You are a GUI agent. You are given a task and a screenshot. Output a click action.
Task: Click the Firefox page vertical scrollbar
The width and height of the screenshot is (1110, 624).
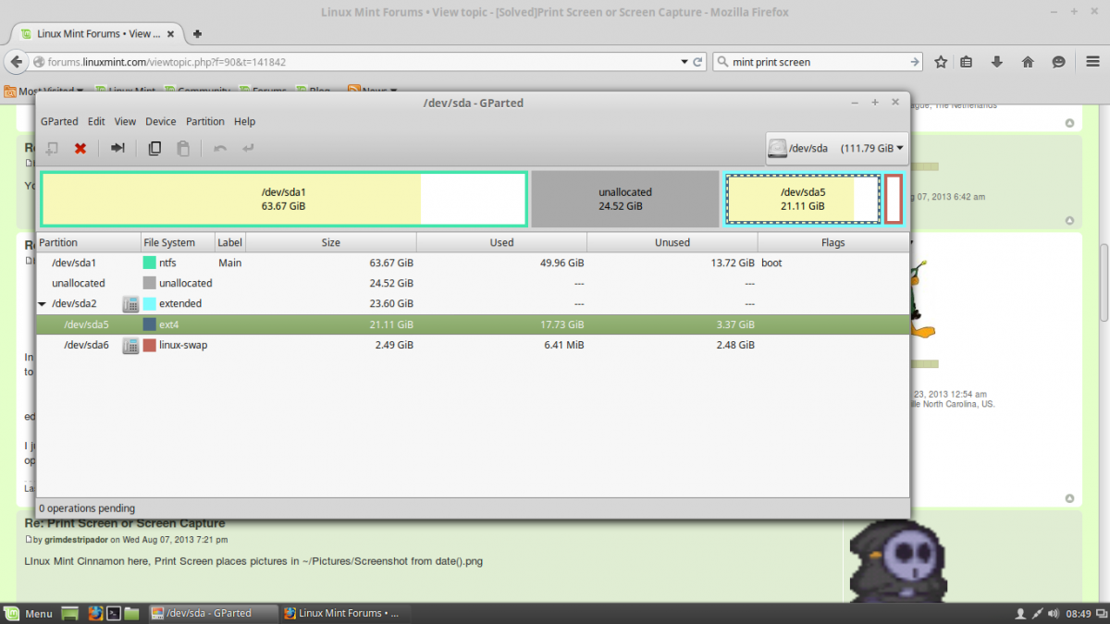point(1104,282)
